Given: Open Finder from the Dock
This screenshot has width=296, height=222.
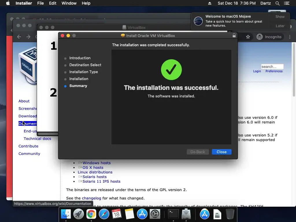Looking at the screenshot, I should [66, 214].
